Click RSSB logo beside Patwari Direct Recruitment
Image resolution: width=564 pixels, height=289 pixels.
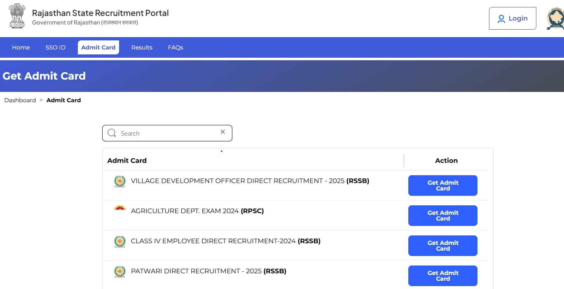click(120, 272)
